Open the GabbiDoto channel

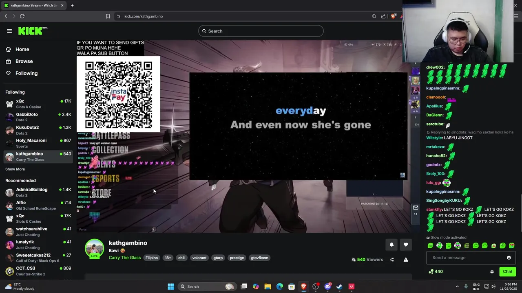38,117
